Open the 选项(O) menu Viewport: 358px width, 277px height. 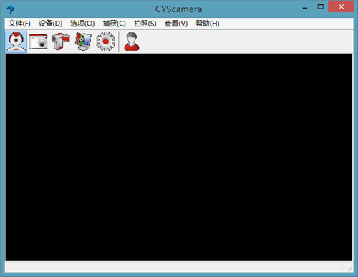(82, 24)
